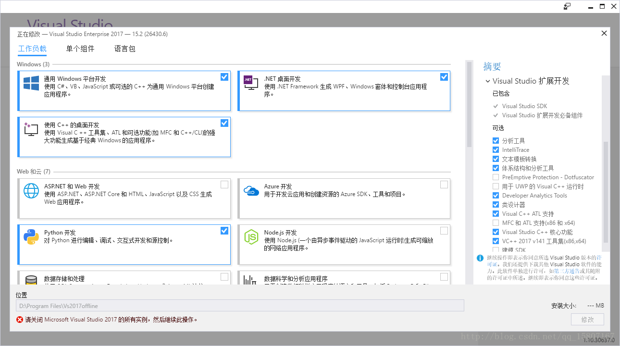Uncheck the Python 开发 workload
Image resolution: width=620 pixels, height=346 pixels.
pyautogui.click(x=224, y=231)
